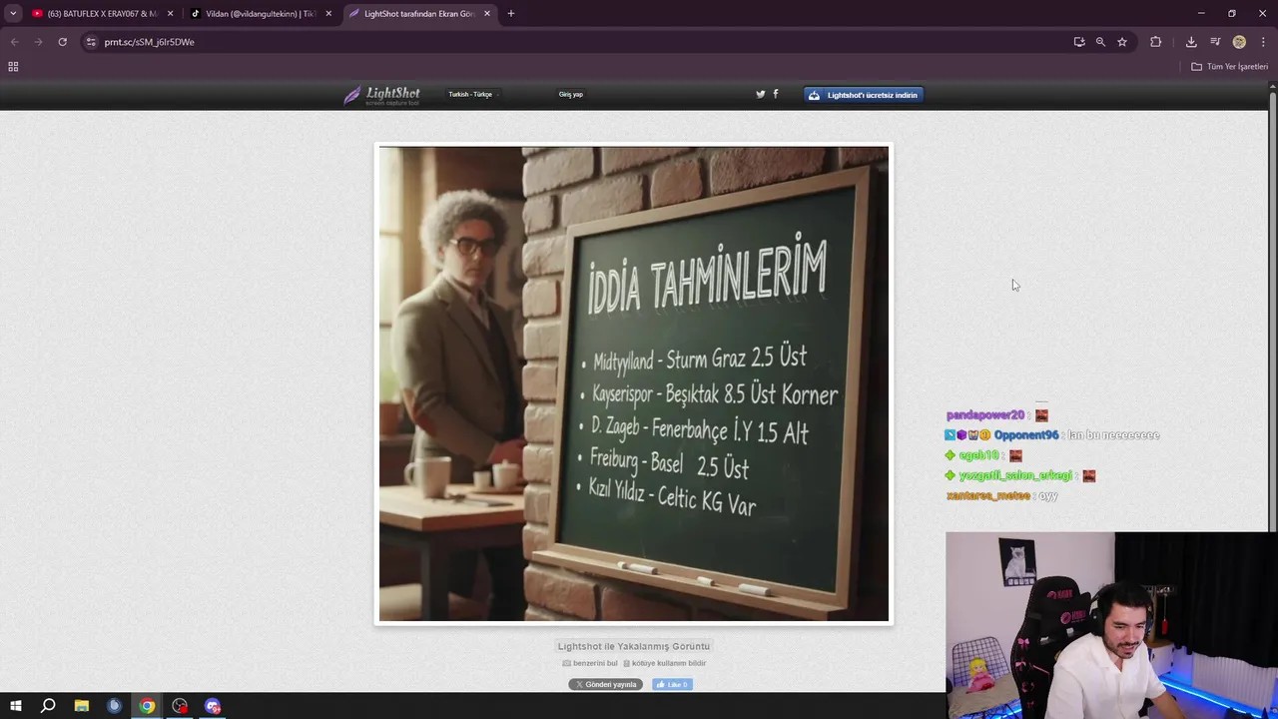Open Google Chrome from the taskbar
Viewport: 1278px width, 719px height.
(x=148, y=706)
